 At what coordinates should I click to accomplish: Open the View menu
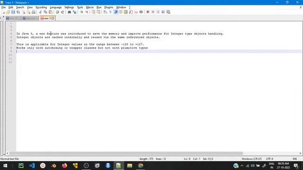(29, 8)
